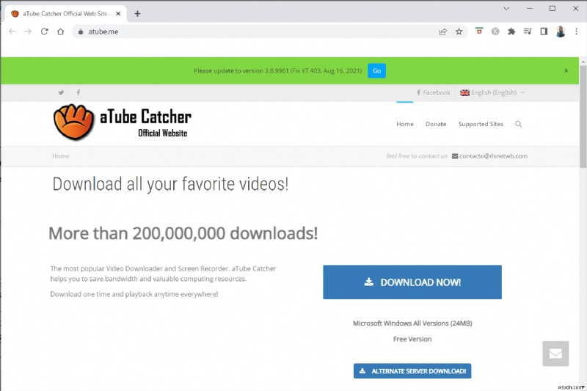Bookmark this page with the star icon
587x391 pixels.
(x=459, y=32)
